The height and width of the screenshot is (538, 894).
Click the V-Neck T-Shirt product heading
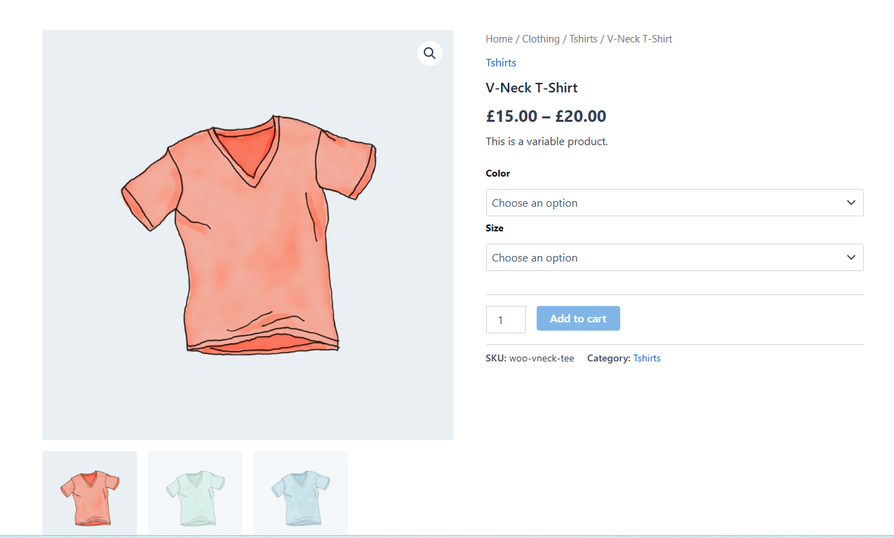tap(532, 88)
